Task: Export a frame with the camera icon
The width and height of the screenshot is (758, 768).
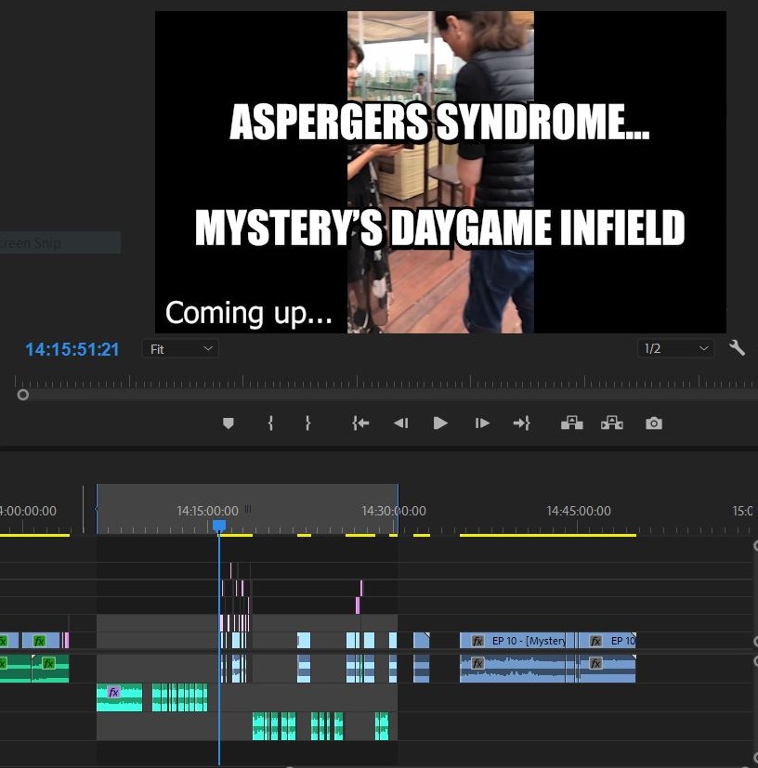Action: pos(654,423)
